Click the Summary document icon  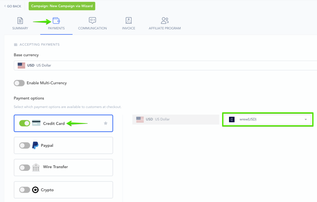click(20, 21)
